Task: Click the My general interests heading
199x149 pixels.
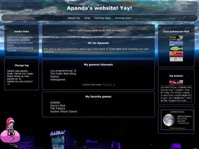Action: click(98, 65)
